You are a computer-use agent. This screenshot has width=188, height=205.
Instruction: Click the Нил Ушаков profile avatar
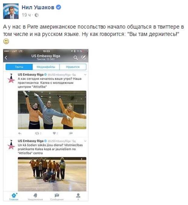click(x=11, y=11)
